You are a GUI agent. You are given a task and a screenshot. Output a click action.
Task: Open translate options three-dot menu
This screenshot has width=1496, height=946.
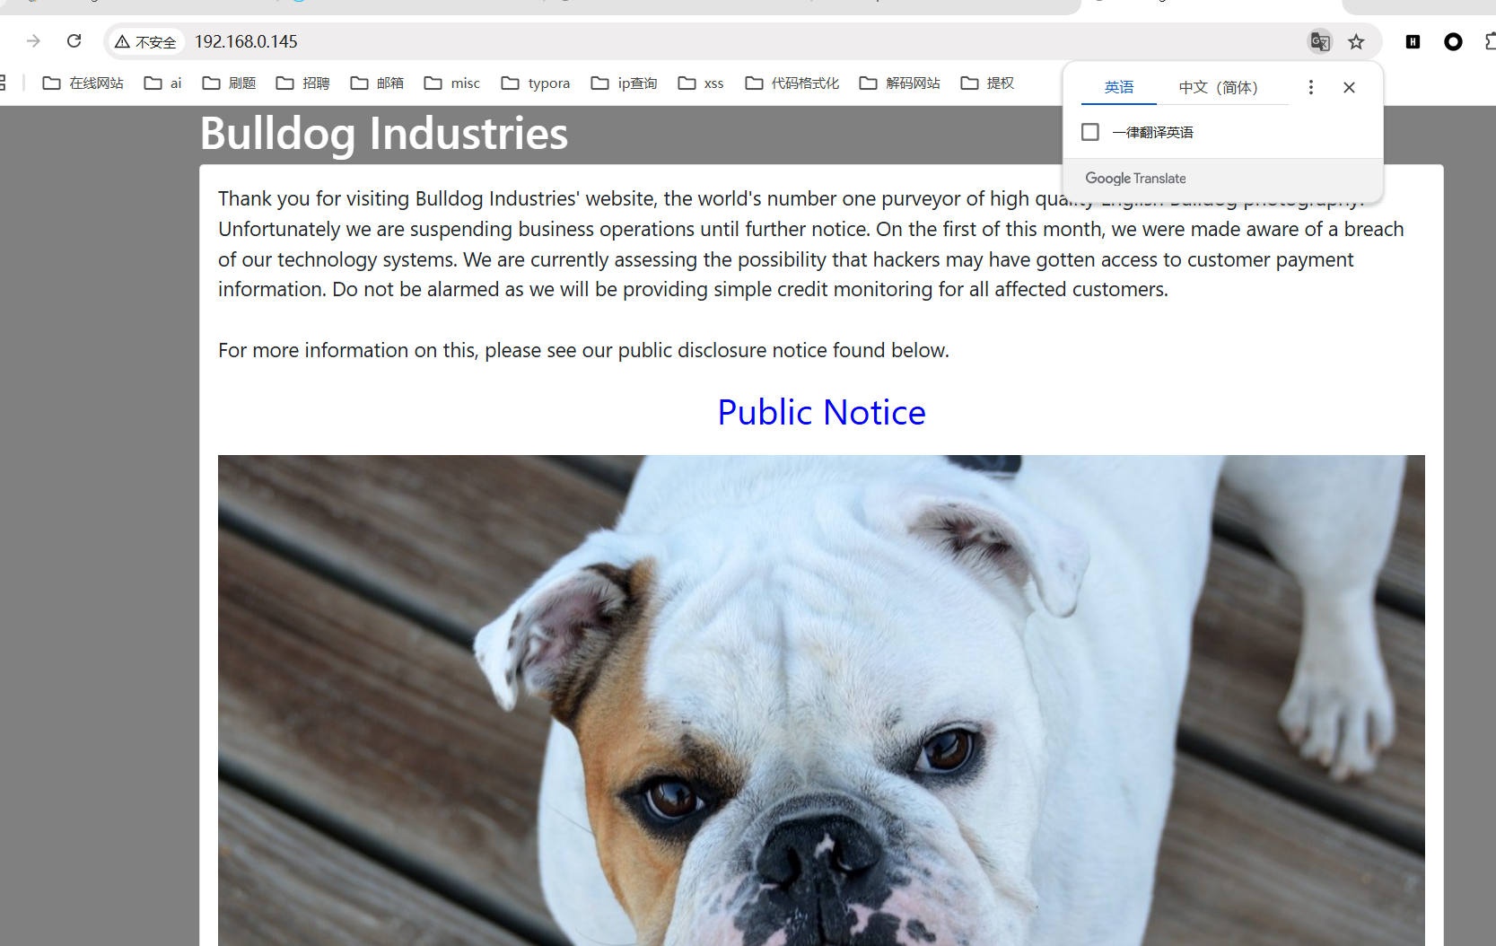[1311, 87]
